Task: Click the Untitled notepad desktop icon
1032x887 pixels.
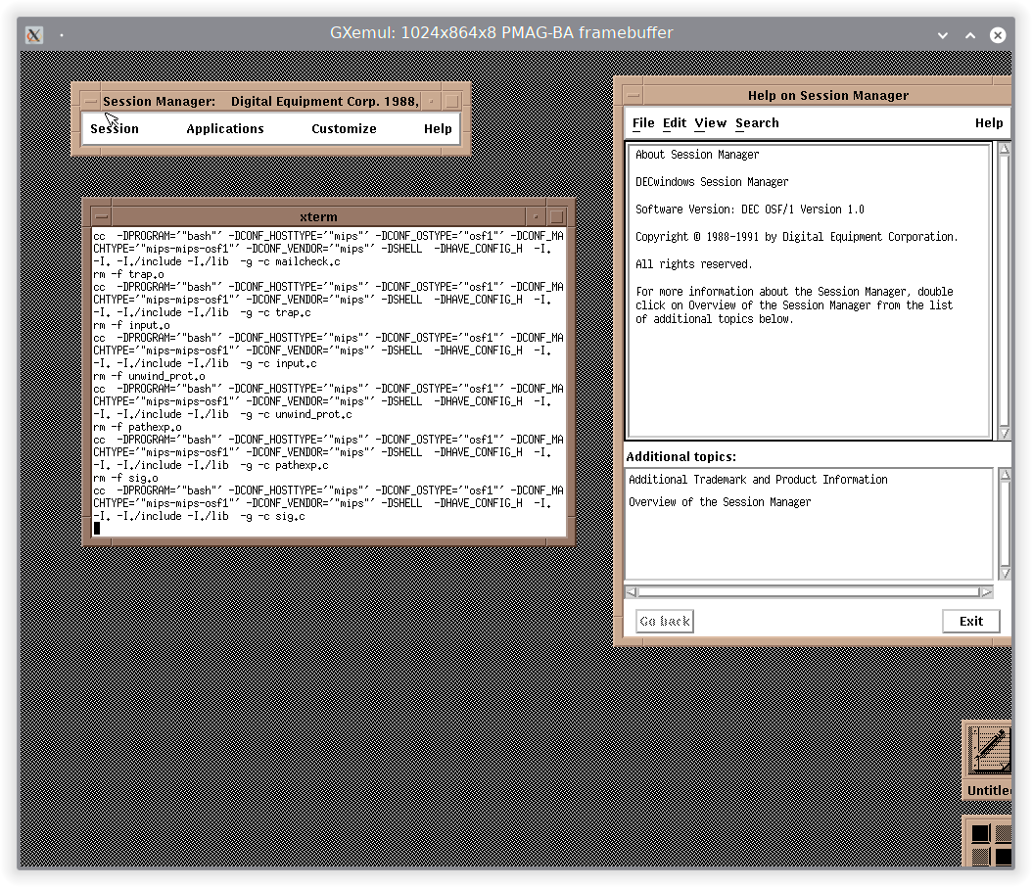Action: 989,762
